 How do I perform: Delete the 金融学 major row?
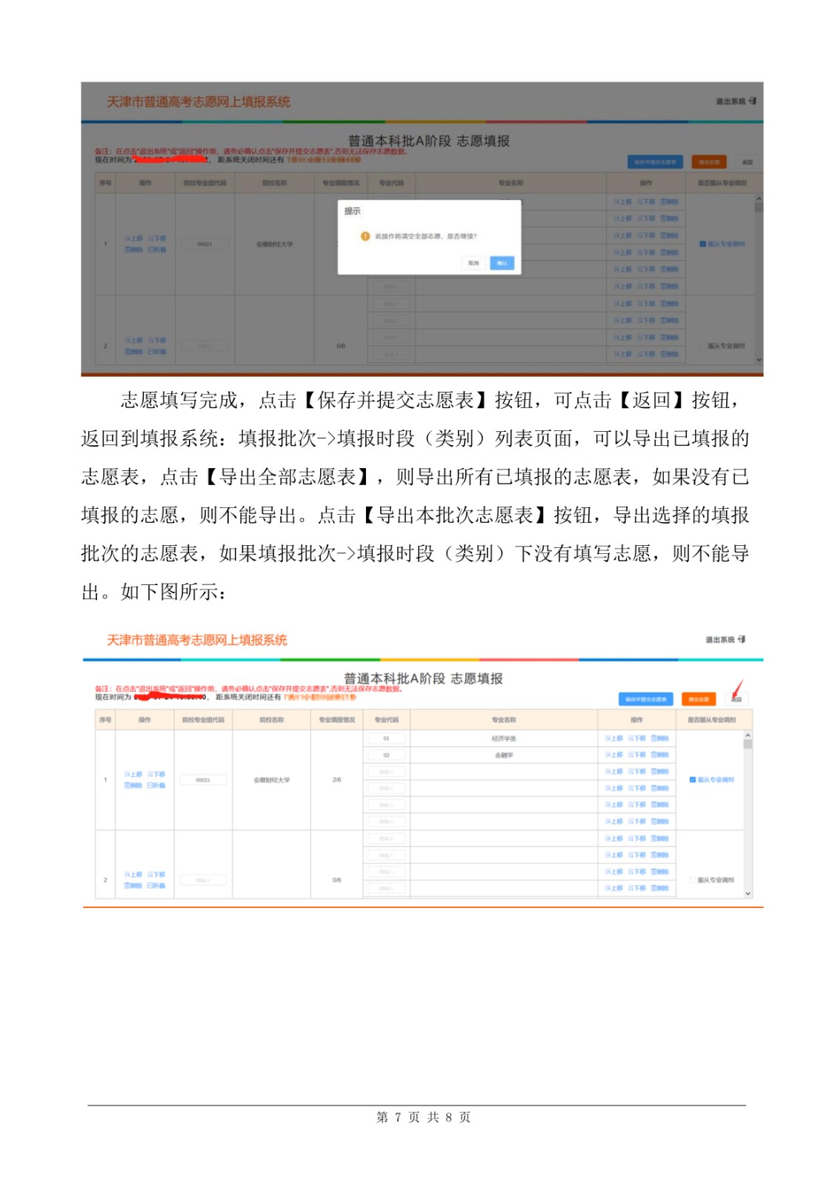(660, 755)
